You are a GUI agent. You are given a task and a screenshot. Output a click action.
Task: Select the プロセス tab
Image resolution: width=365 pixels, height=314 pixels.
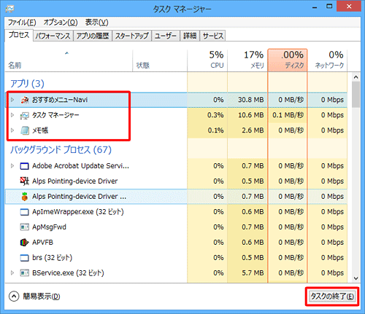tap(19, 35)
